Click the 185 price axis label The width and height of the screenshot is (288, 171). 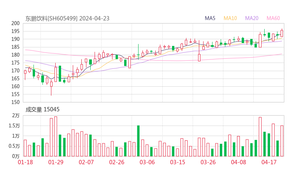pos(16,47)
